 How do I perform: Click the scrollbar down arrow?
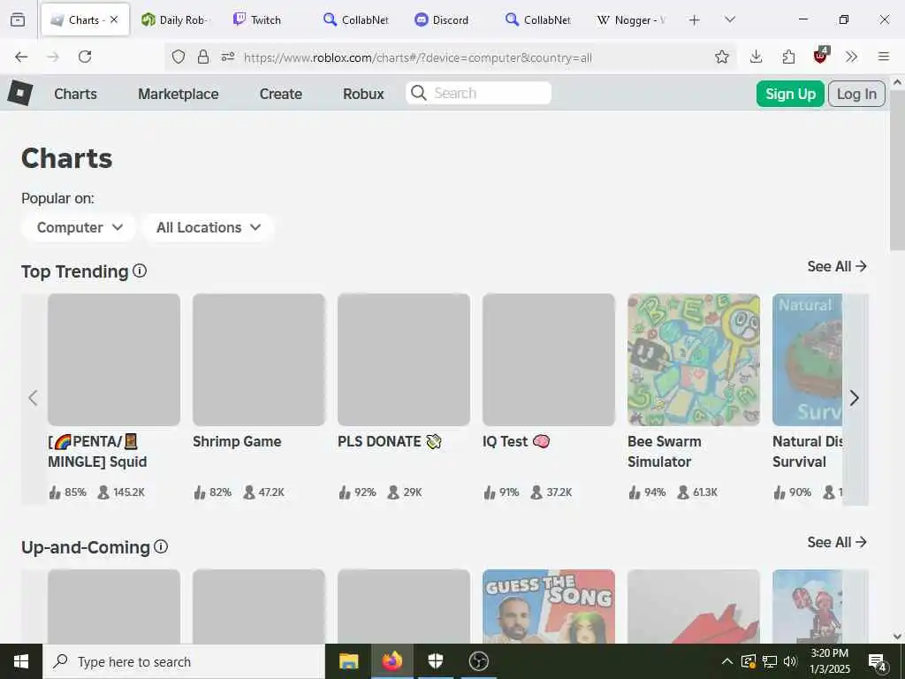click(898, 637)
